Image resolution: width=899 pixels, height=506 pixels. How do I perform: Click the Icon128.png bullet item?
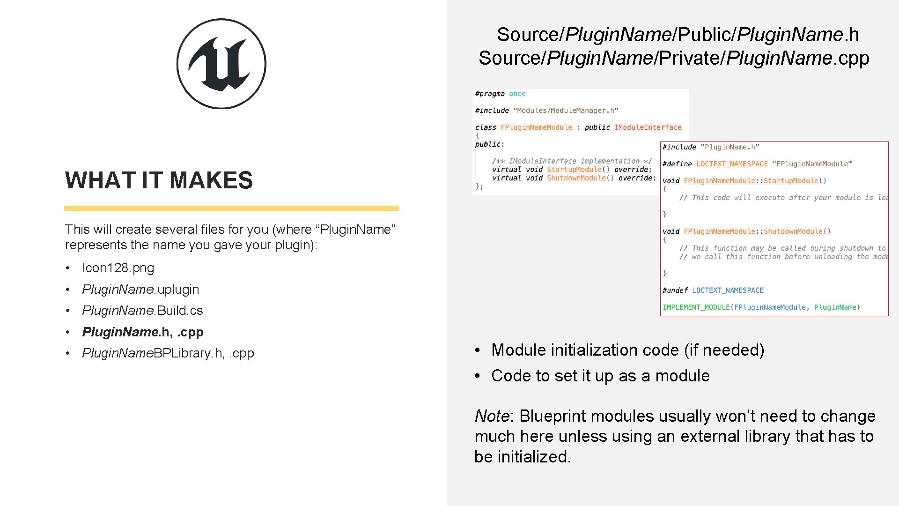coord(118,268)
